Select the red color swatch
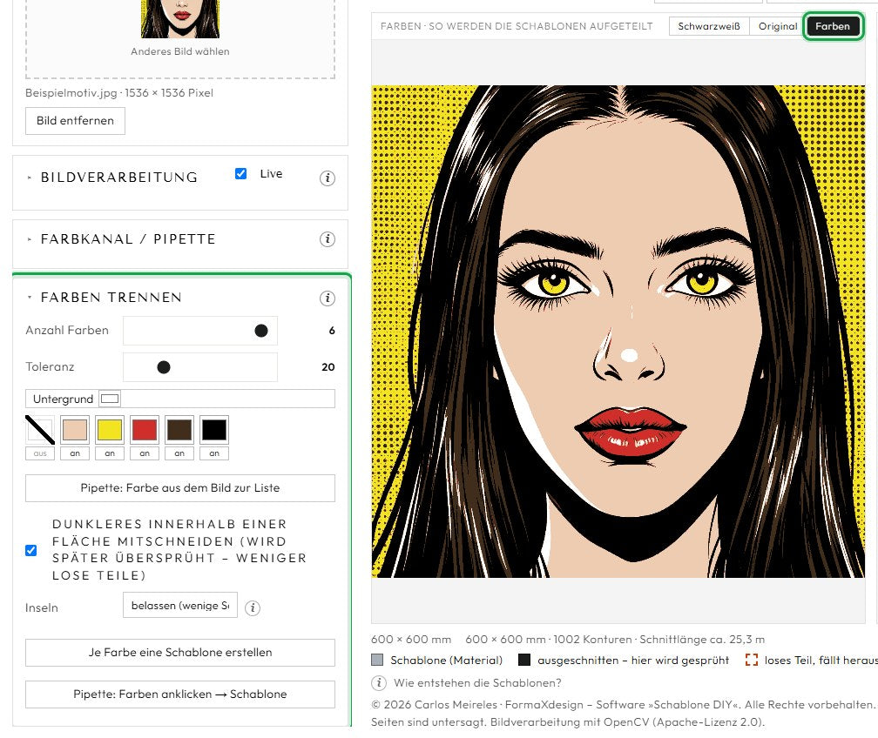The width and height of the screenshot is (878, 738). [145, 430]
